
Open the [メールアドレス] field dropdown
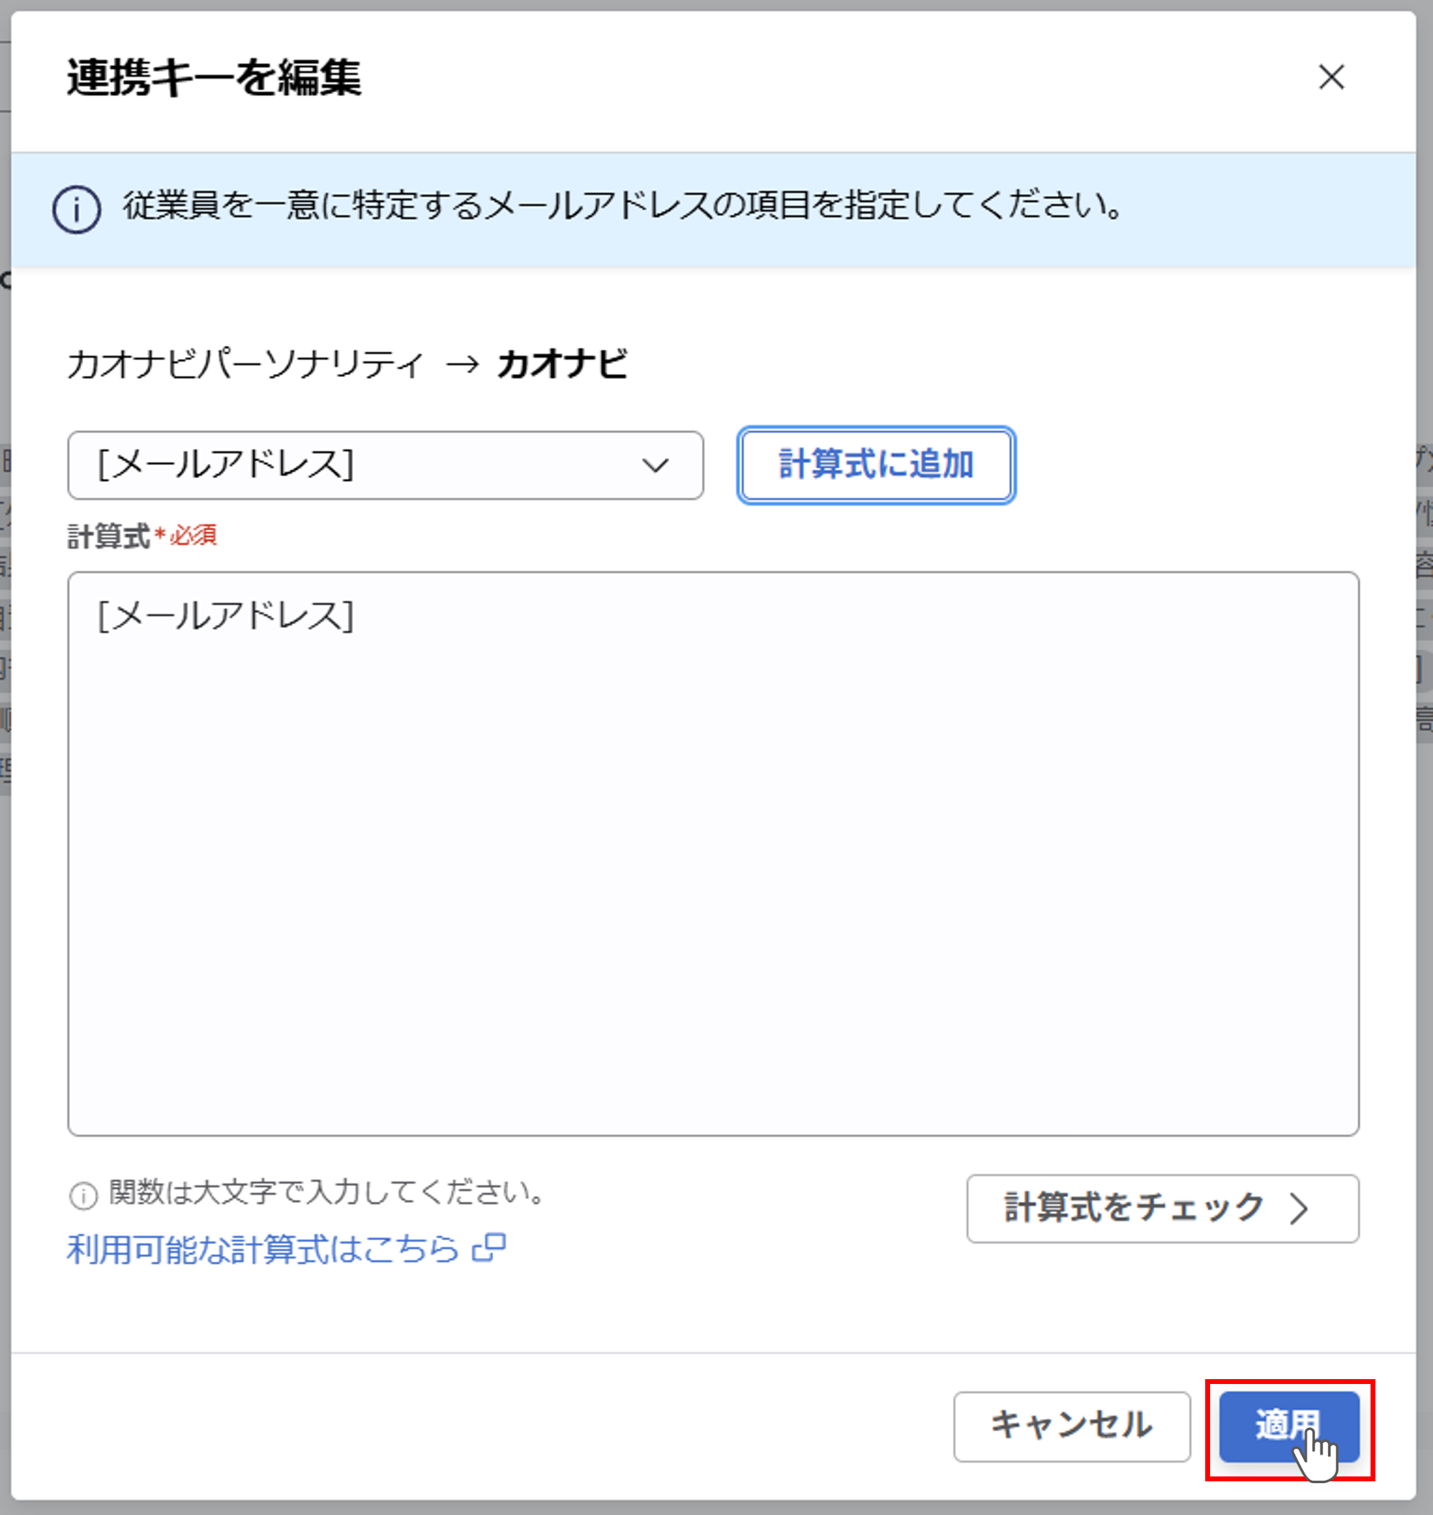[x=386, y=465]
